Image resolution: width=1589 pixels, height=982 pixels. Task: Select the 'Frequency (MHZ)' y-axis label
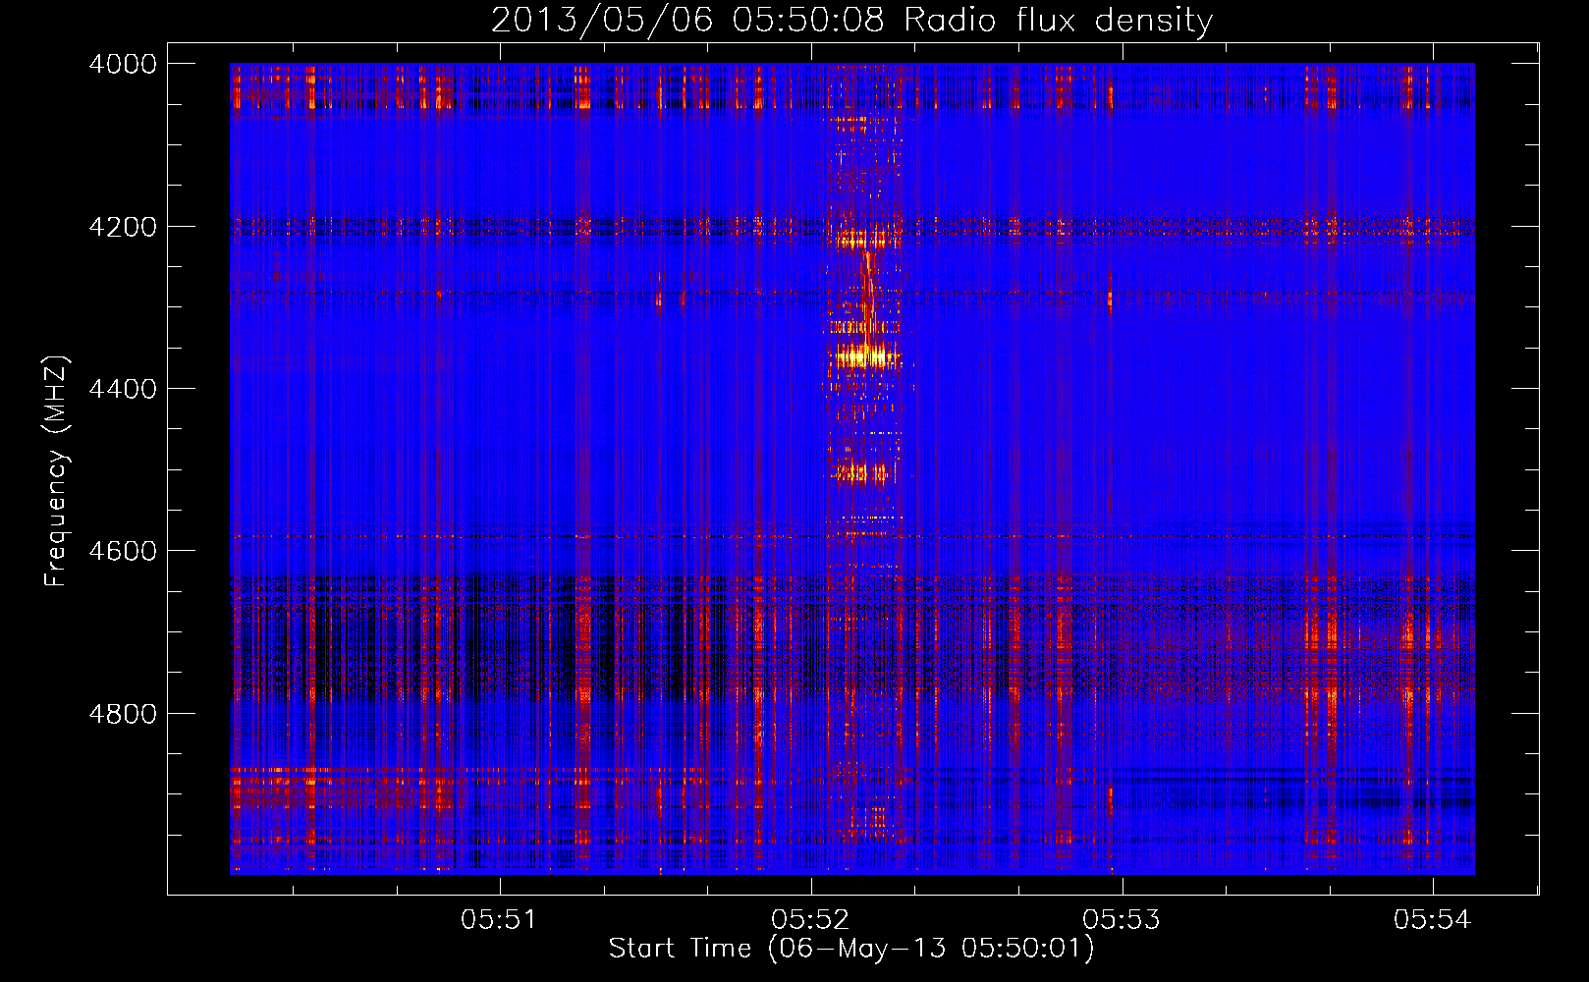pyautogui.click(x=57, y=471)
